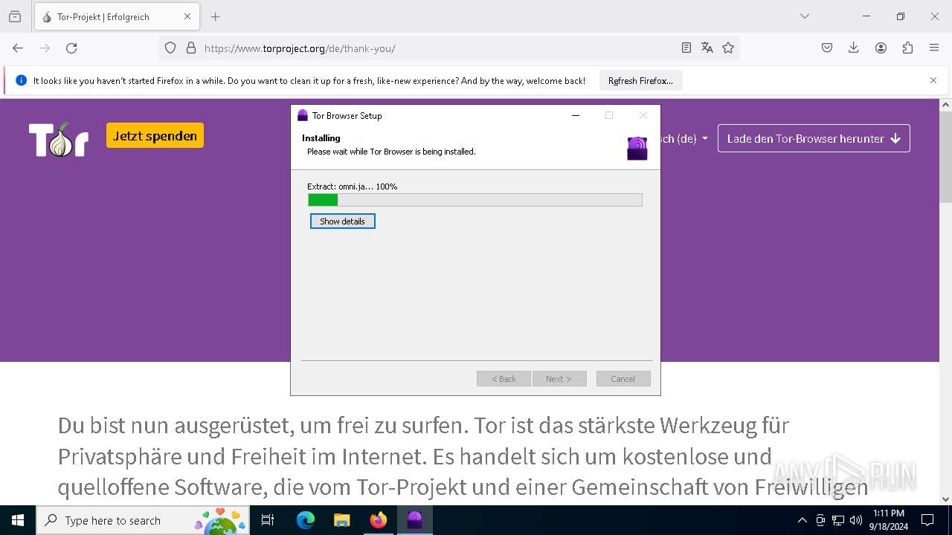952x535 pixels.
Task: Open the extensions puzzle icon
Action: tap(907, 48)
